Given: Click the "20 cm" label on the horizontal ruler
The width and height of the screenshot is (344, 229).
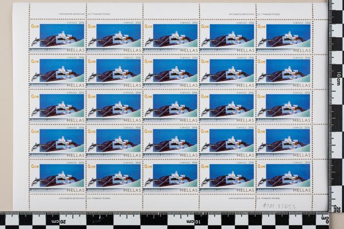Looking at the screenshot, I should click(x=58, y=222).
